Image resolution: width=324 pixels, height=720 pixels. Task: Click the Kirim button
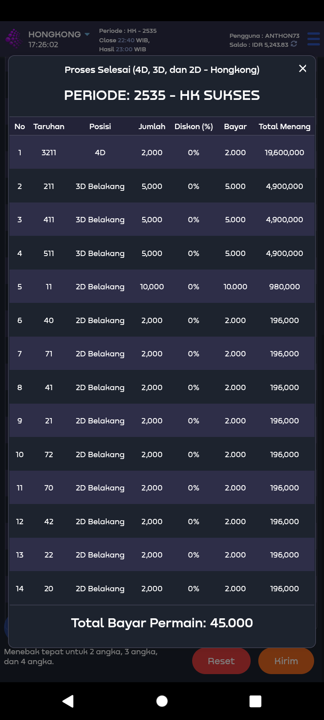pos(286,661)
